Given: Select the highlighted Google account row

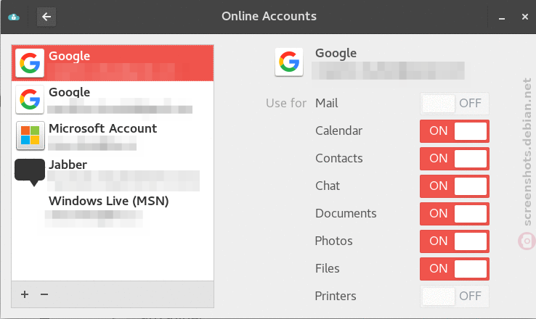Looking at the screenshot, I should pyautogui.click(x=113, y=63).
